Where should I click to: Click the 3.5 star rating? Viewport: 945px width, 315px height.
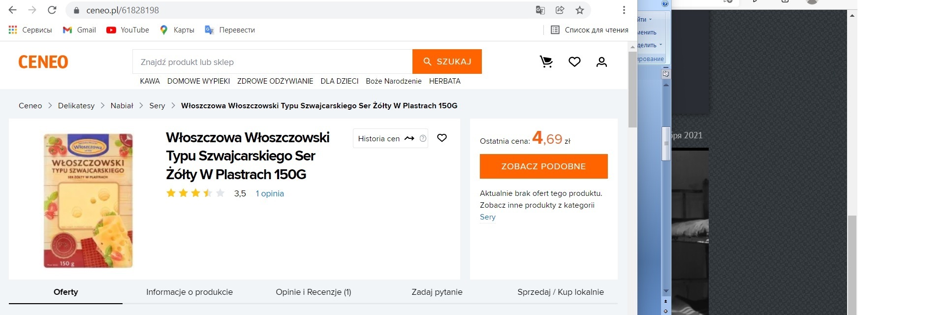(195, 193)
